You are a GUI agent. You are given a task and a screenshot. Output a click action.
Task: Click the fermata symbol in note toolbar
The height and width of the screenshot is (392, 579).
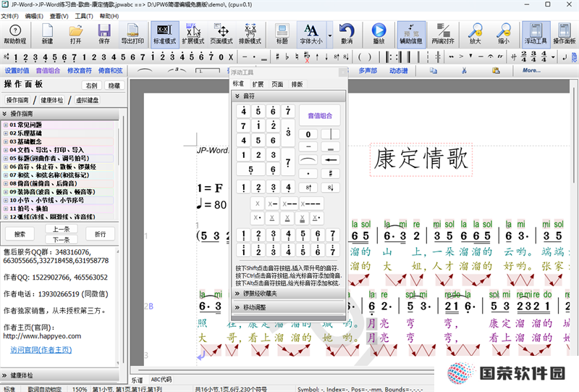(491, 57)
